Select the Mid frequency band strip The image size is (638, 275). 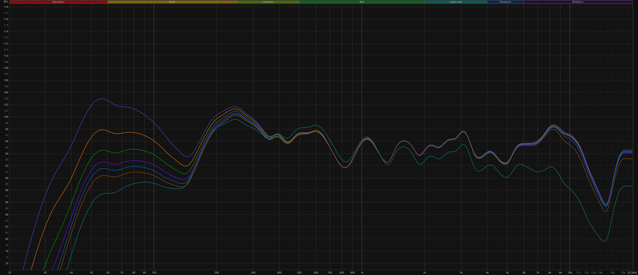pos(362,2)
